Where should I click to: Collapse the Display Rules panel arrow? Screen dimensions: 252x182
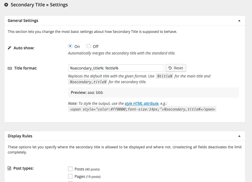point(239,136)
